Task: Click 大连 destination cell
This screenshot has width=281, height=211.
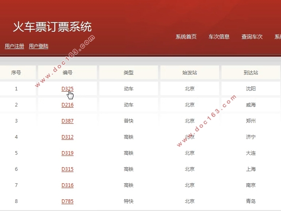Action: coord(251,153)
